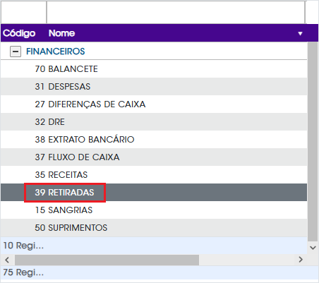Choose 27 DIFERENÇAS DE CAIXA entry

click(154, 104)
